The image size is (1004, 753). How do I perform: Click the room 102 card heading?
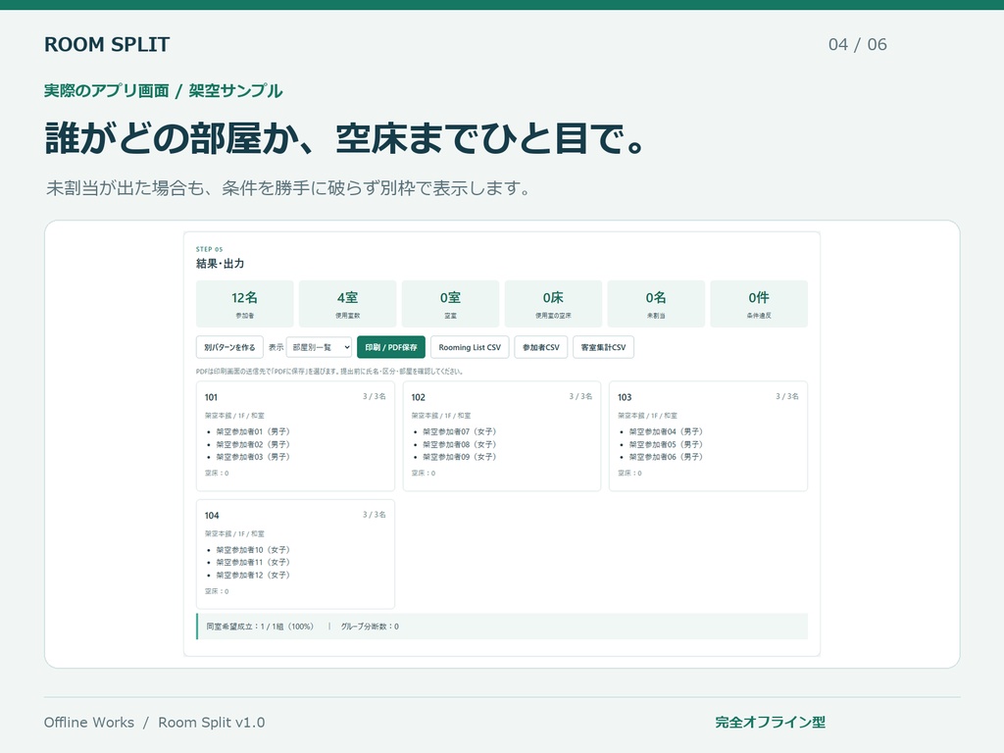(x=418, y=397)
